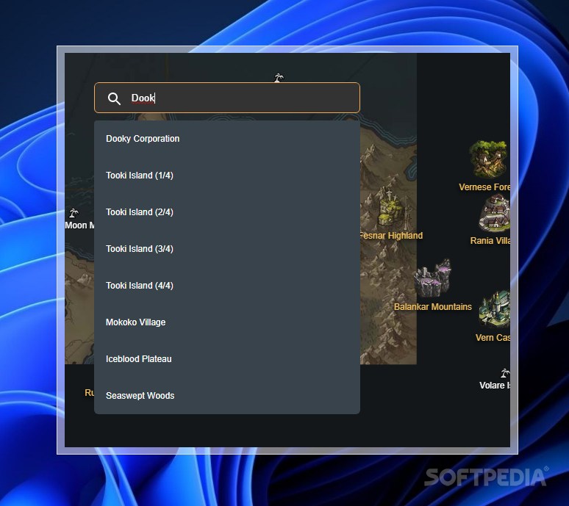Click the magnifier search icon
The width and height of the screenshot is (569, 506).
[114, 98]
